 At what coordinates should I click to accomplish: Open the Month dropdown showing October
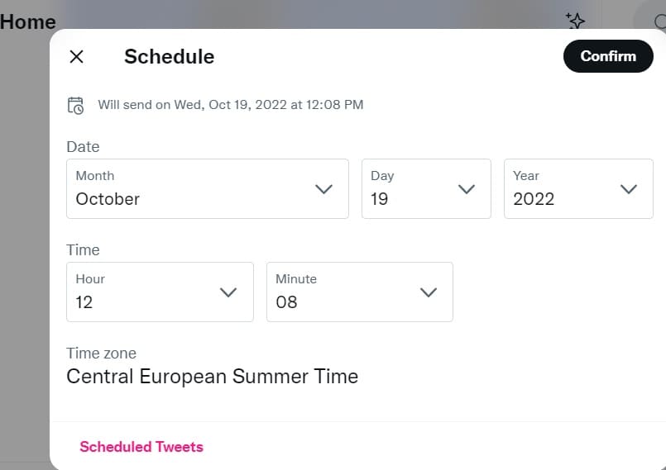[x=208, y=189]
